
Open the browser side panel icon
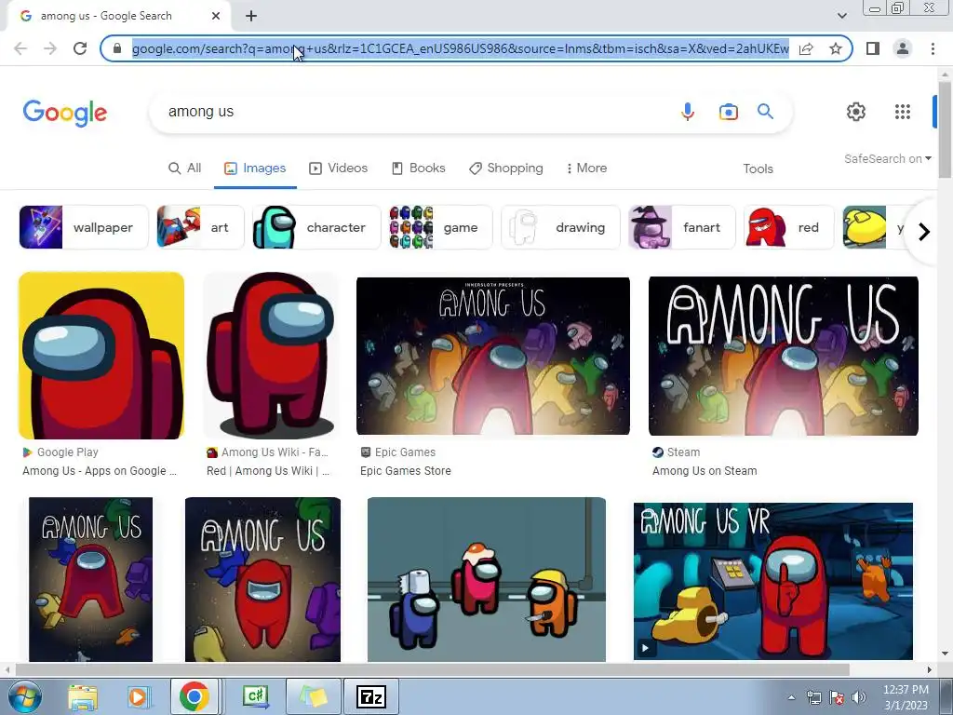tap(873, 48)
